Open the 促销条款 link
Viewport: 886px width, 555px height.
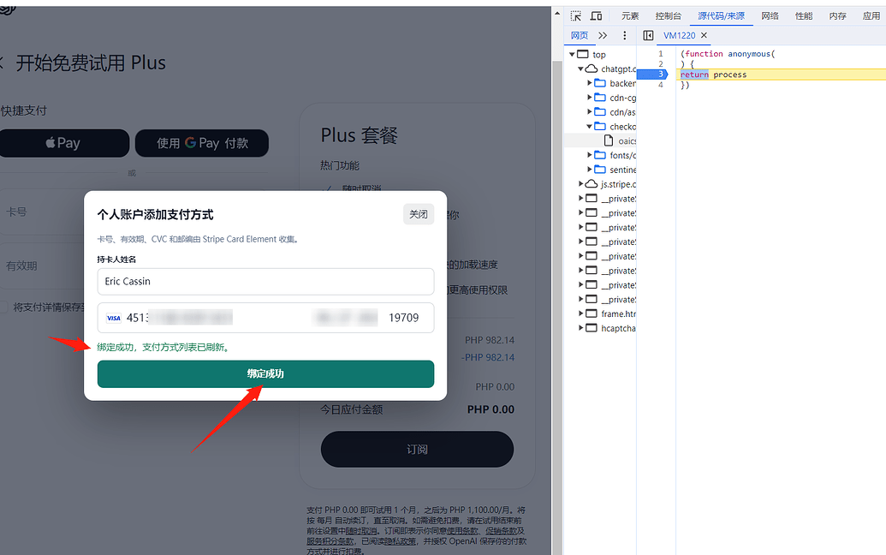click(x=501, y=531)
